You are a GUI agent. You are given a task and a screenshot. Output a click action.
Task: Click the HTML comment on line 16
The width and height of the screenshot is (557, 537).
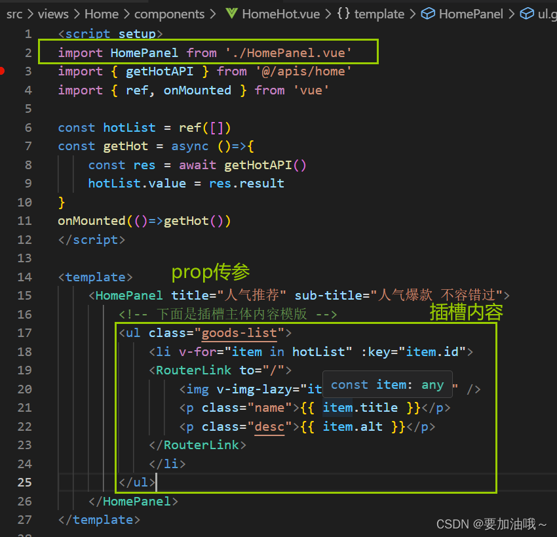pyautogui.click(x=227, y=314)
